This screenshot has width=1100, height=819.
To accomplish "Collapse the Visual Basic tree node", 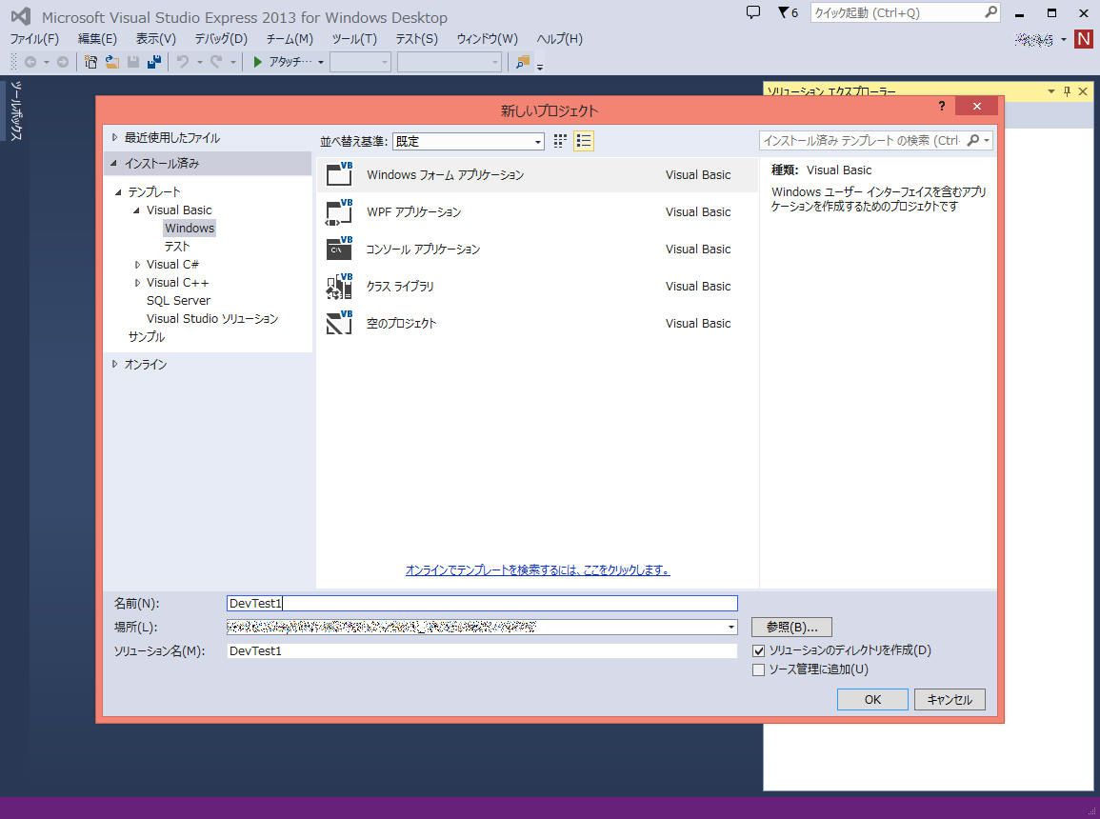I will [x=136, y=210].
